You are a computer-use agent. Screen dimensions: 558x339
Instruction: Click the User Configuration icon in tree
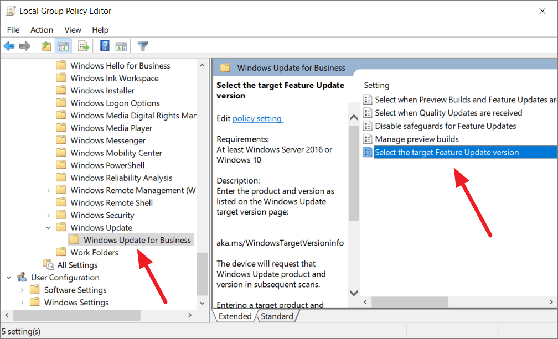tap(22, 277)
